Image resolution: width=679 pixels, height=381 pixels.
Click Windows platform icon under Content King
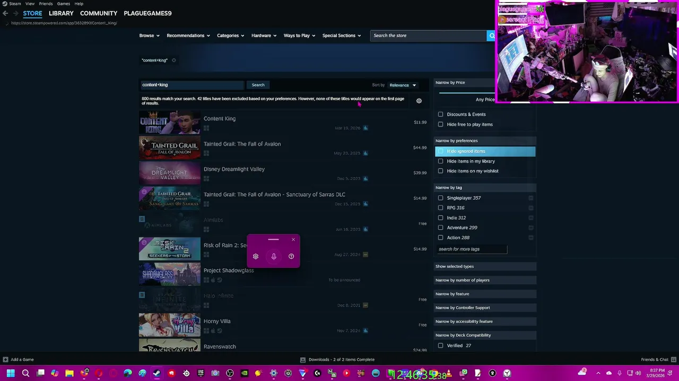206,128
